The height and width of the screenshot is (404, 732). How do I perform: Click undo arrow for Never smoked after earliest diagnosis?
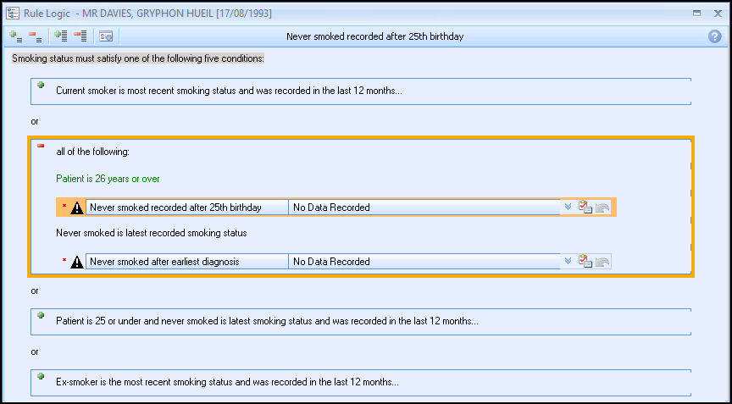[602, 262]
